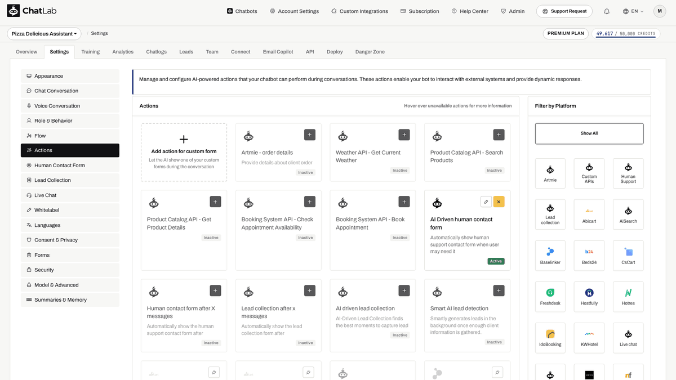Activate Booking System API Book Appointment action
676x380 pixels.
404,202
